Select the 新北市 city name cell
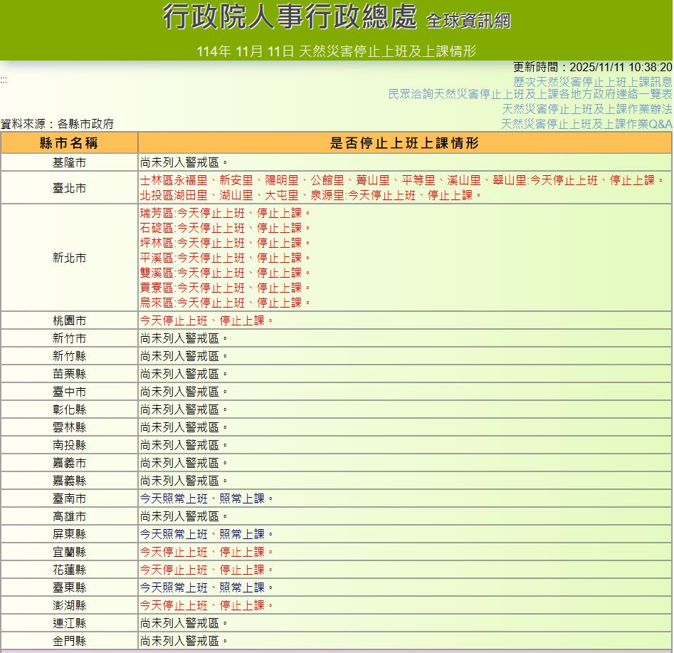 (x=69, y=258)
